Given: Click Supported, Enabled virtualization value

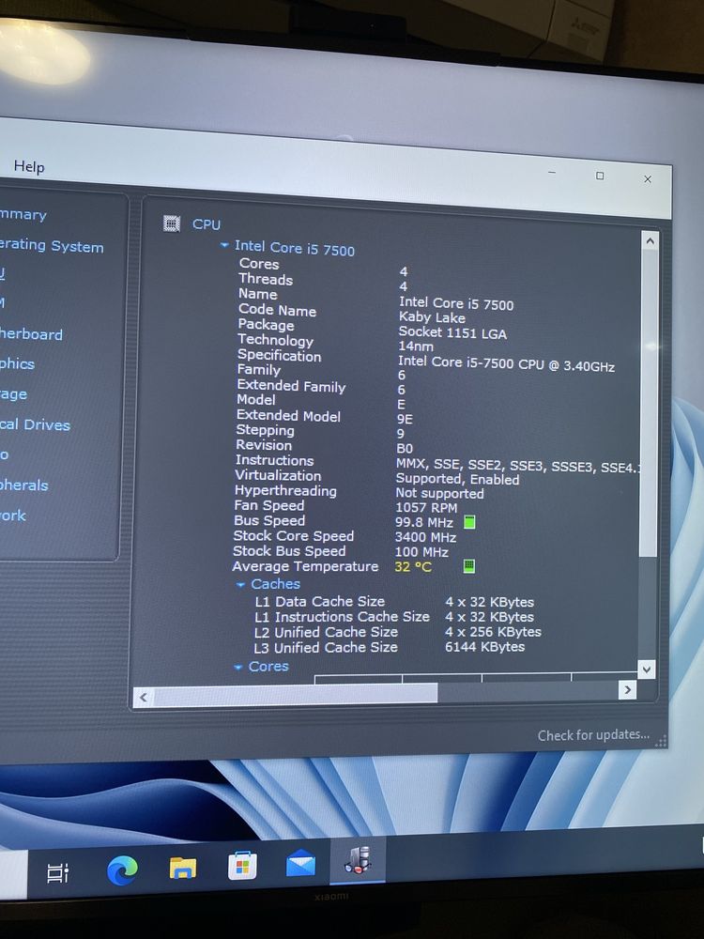Looking at the screenshot, I should (457, 479).
